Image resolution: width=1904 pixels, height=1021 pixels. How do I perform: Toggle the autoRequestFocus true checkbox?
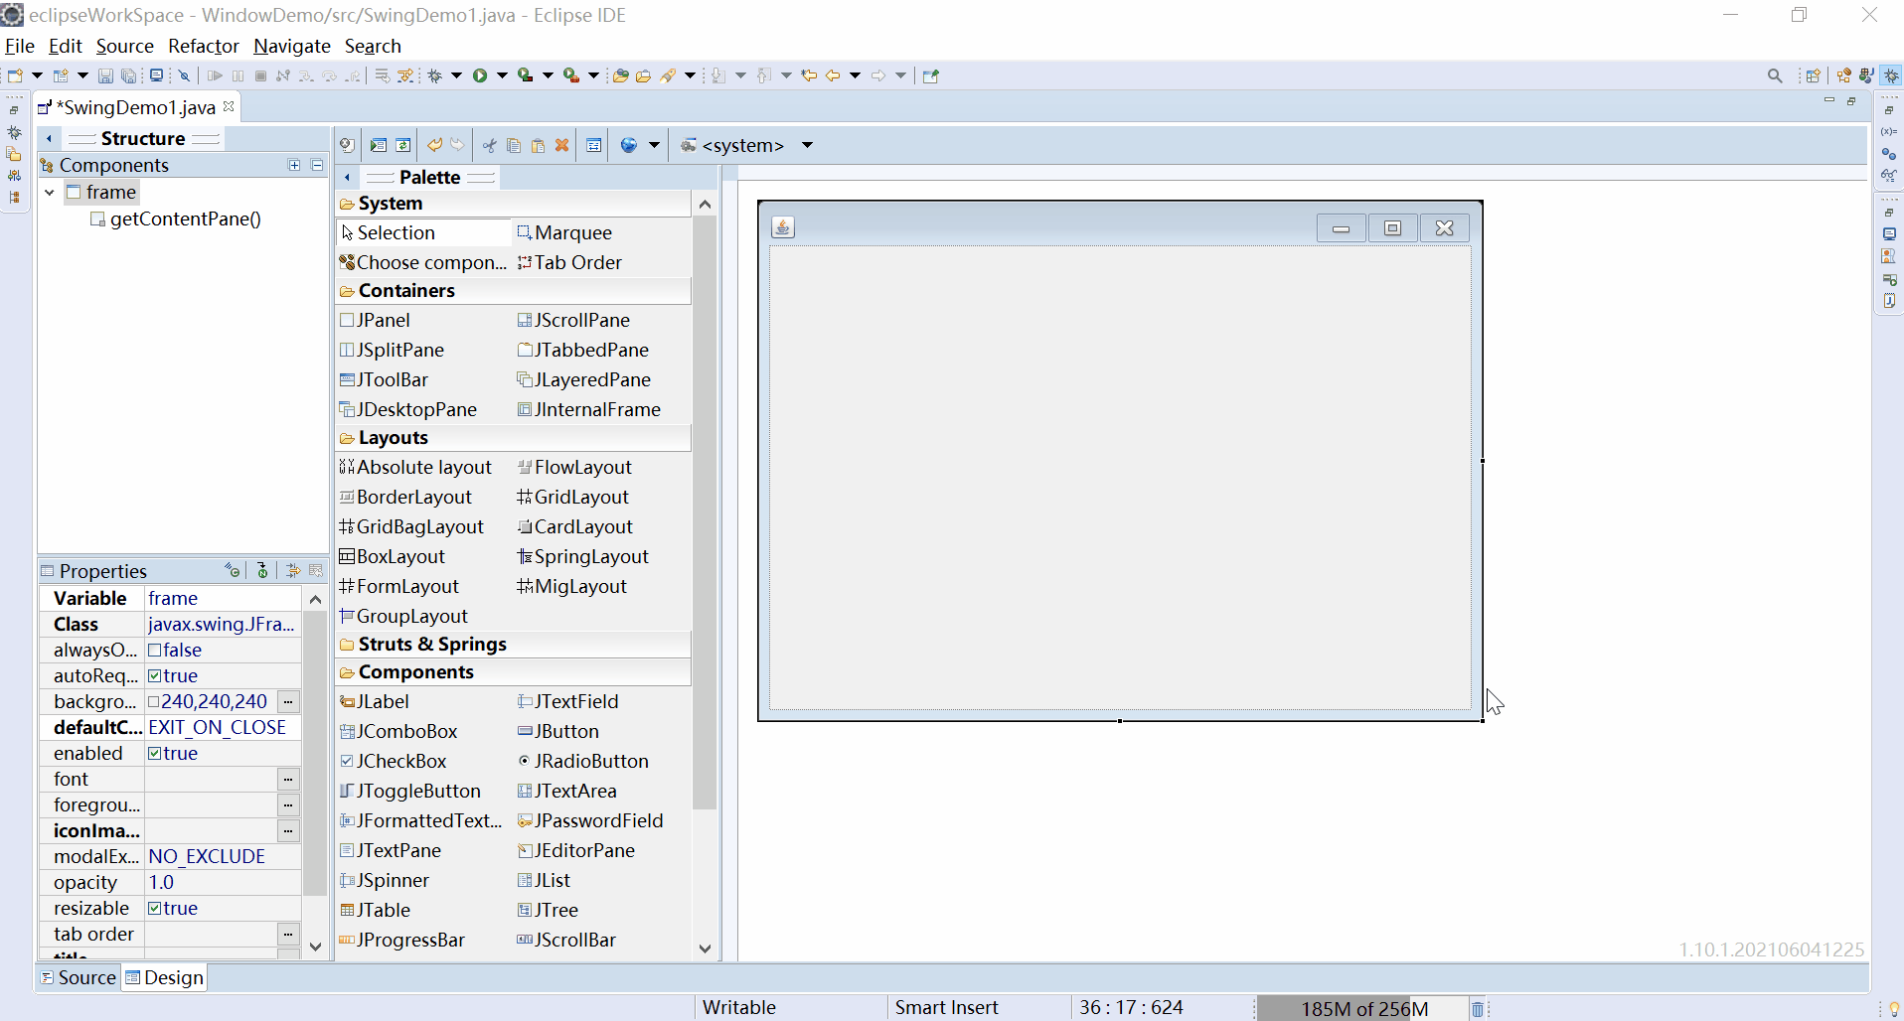(x=154, y=676)
